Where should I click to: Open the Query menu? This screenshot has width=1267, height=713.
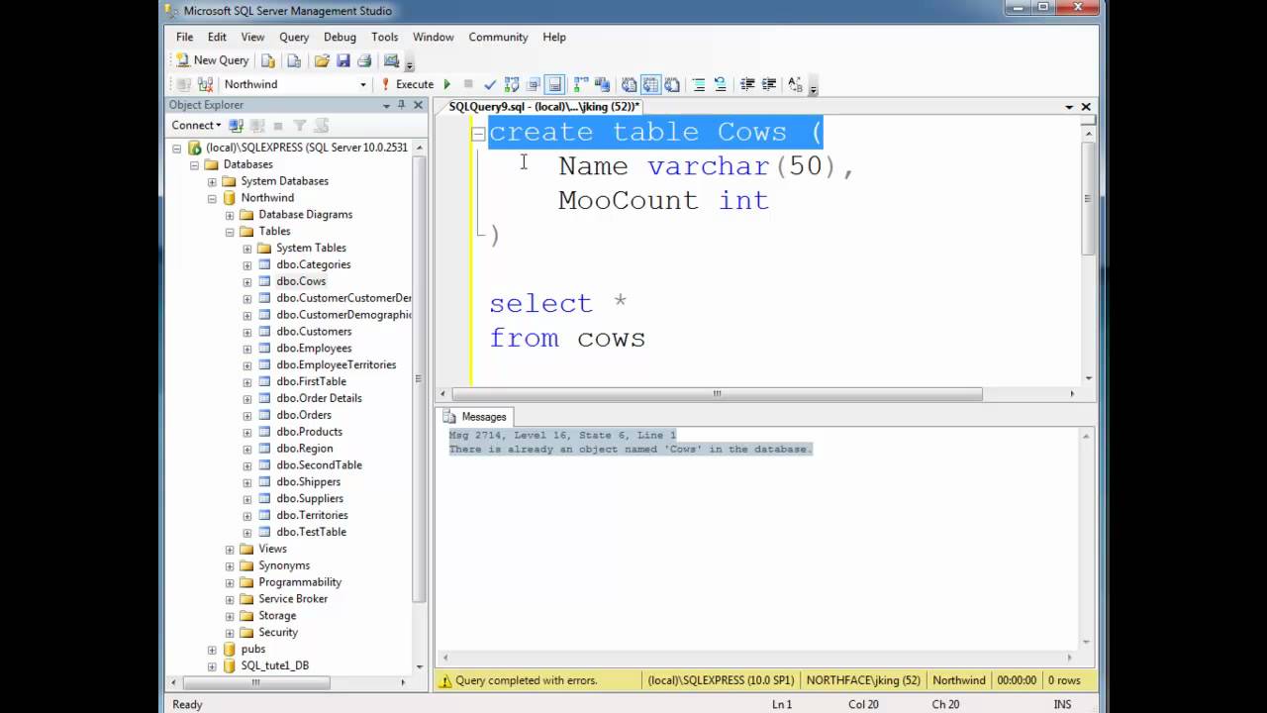point(294,37)
